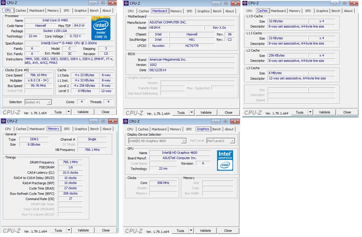Click the LPCIO value "NCT6779"
The width and height of the screenshot is (362, 237).
pyautogui.click(x=192, y=46)
